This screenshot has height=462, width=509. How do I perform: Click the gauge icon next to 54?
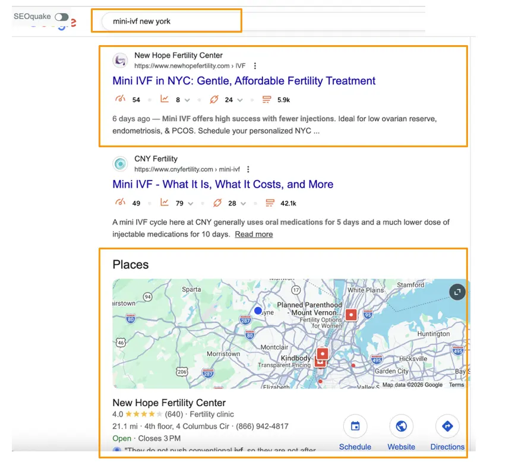point(120,100)
